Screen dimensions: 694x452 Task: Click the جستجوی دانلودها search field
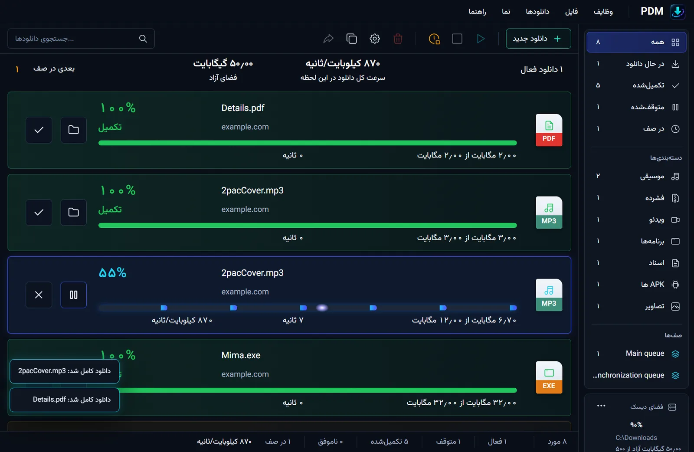click(81, 39)
